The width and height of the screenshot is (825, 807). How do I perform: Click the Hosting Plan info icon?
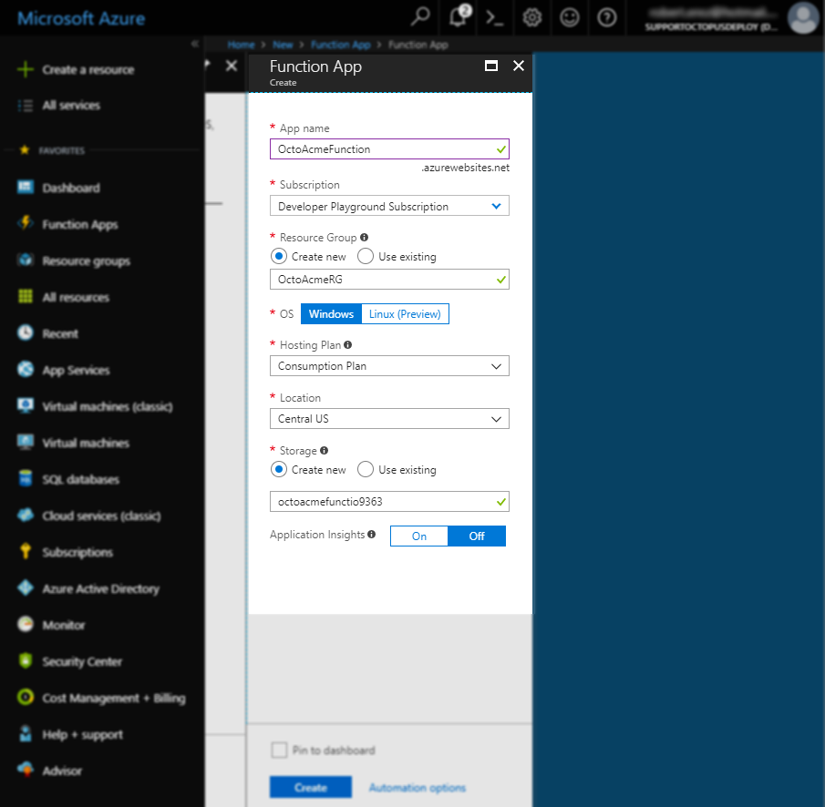coord(348,345)
